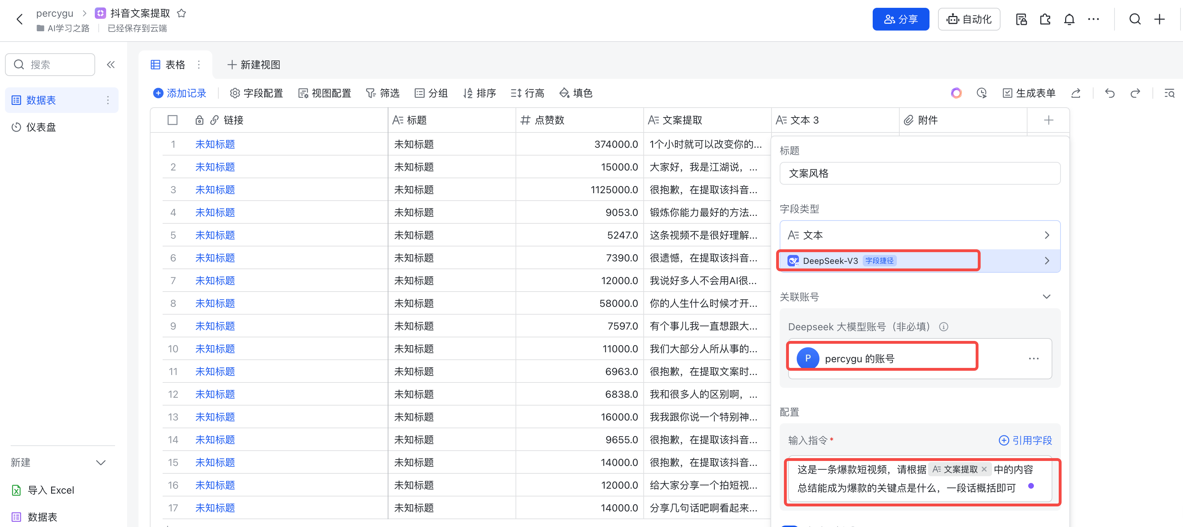Click the plus icon in the top right
The width and height of the screenshot is (1183, 527).
pos(1160,19)
